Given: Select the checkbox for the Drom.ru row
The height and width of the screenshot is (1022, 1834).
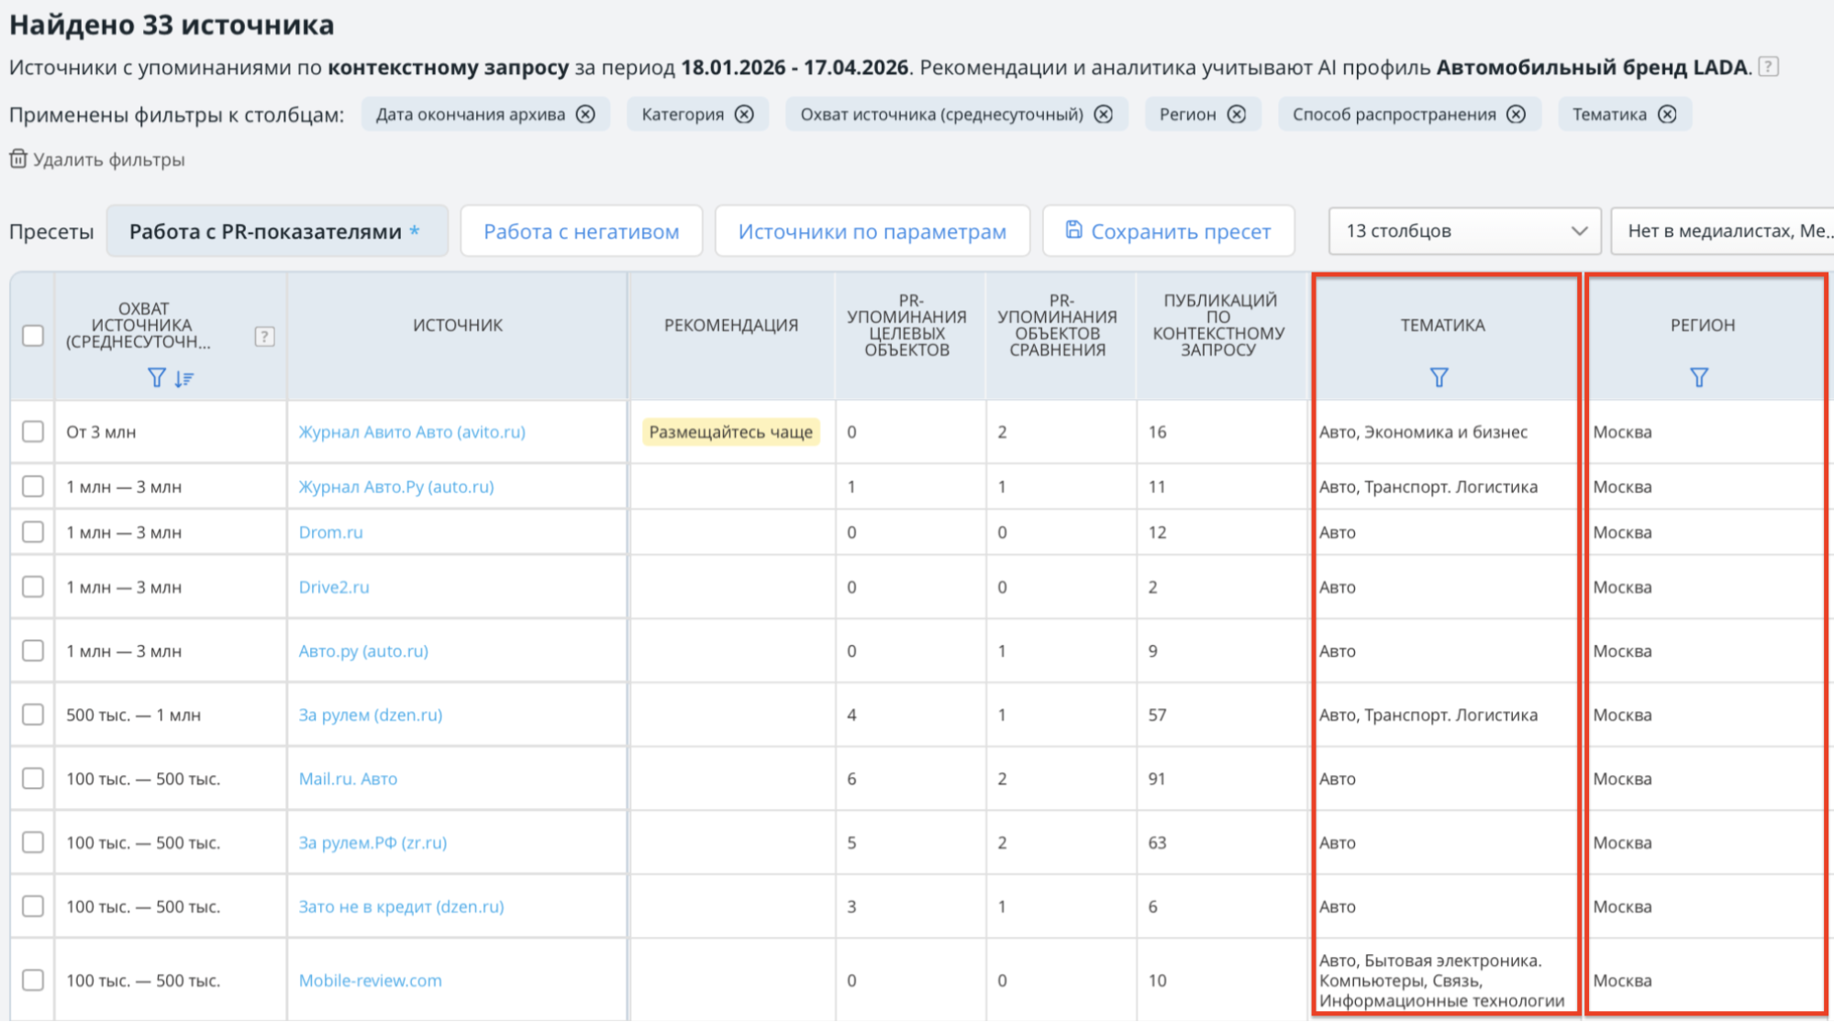Looking at the screenshot, I should click(33, 532).
